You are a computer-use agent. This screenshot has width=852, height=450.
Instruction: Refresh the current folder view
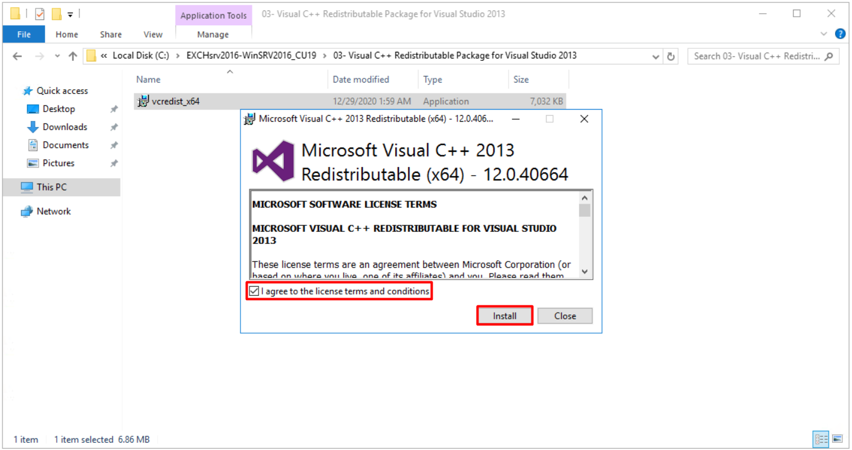coord(671,57)
